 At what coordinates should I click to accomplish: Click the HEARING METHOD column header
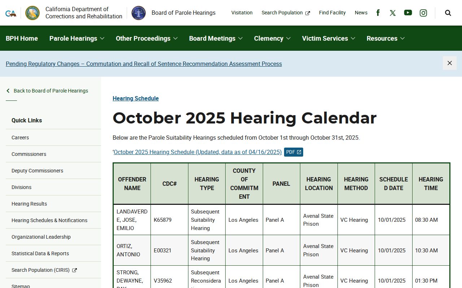tap(356, 184)
